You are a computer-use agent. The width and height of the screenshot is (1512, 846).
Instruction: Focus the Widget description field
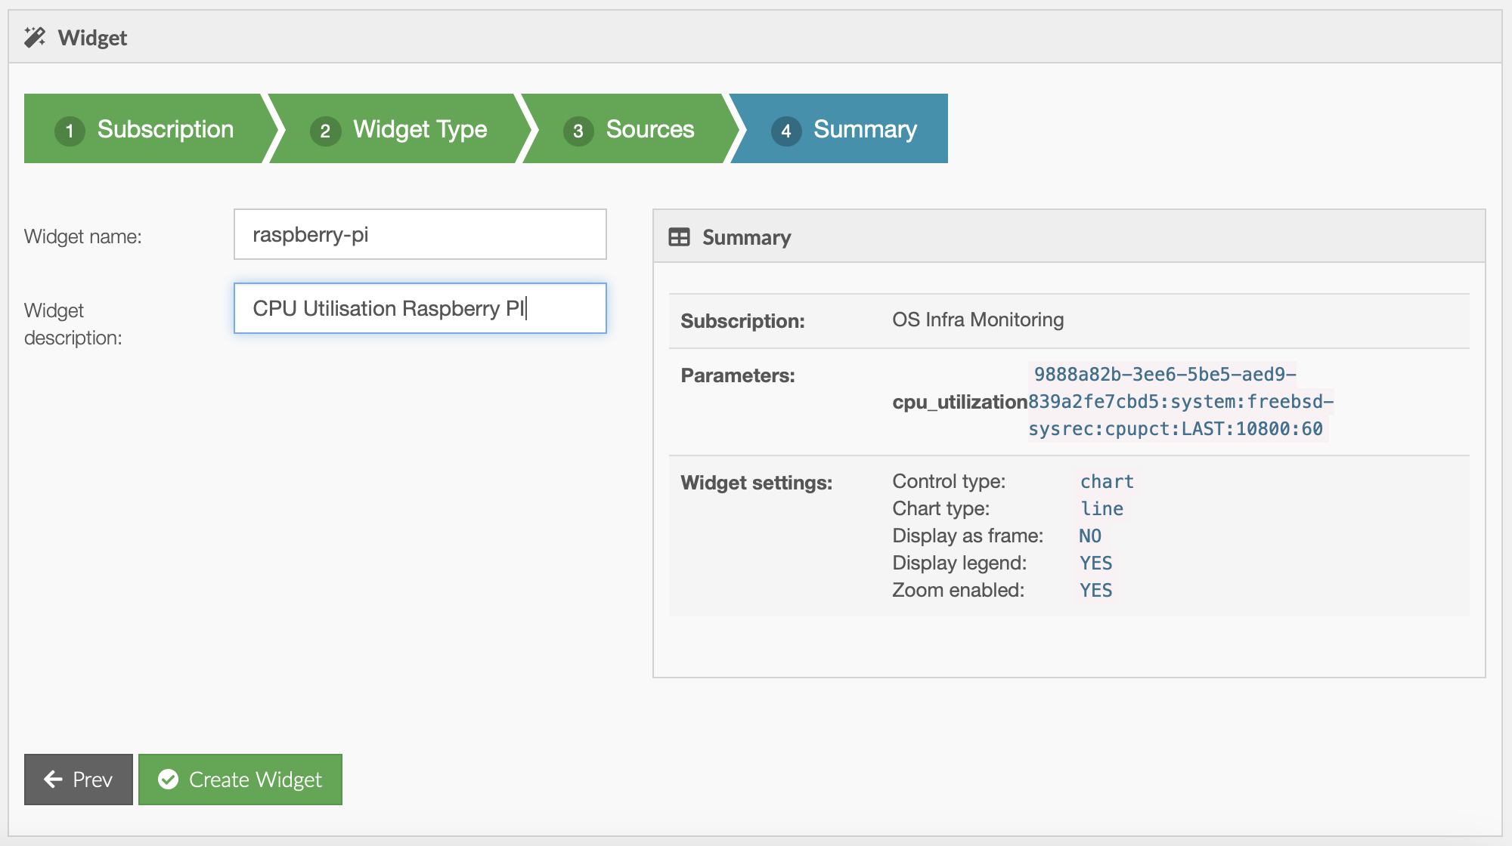(420, 308)
